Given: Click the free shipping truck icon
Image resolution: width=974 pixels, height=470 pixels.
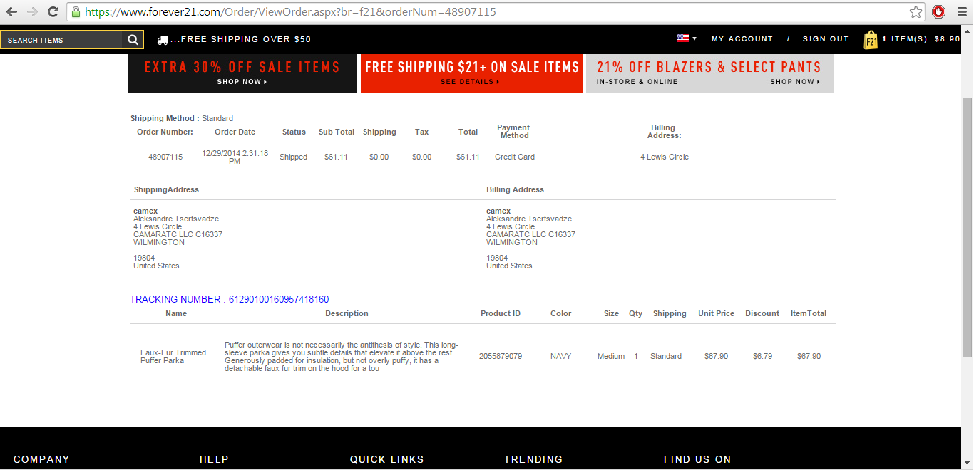Looking at the screenshot, I should pos(163,40).
